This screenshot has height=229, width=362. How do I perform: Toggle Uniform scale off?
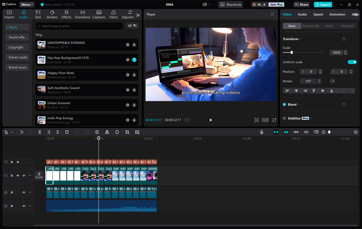point(352,62)
